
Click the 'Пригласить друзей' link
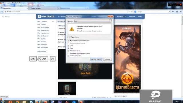(121, 96)
